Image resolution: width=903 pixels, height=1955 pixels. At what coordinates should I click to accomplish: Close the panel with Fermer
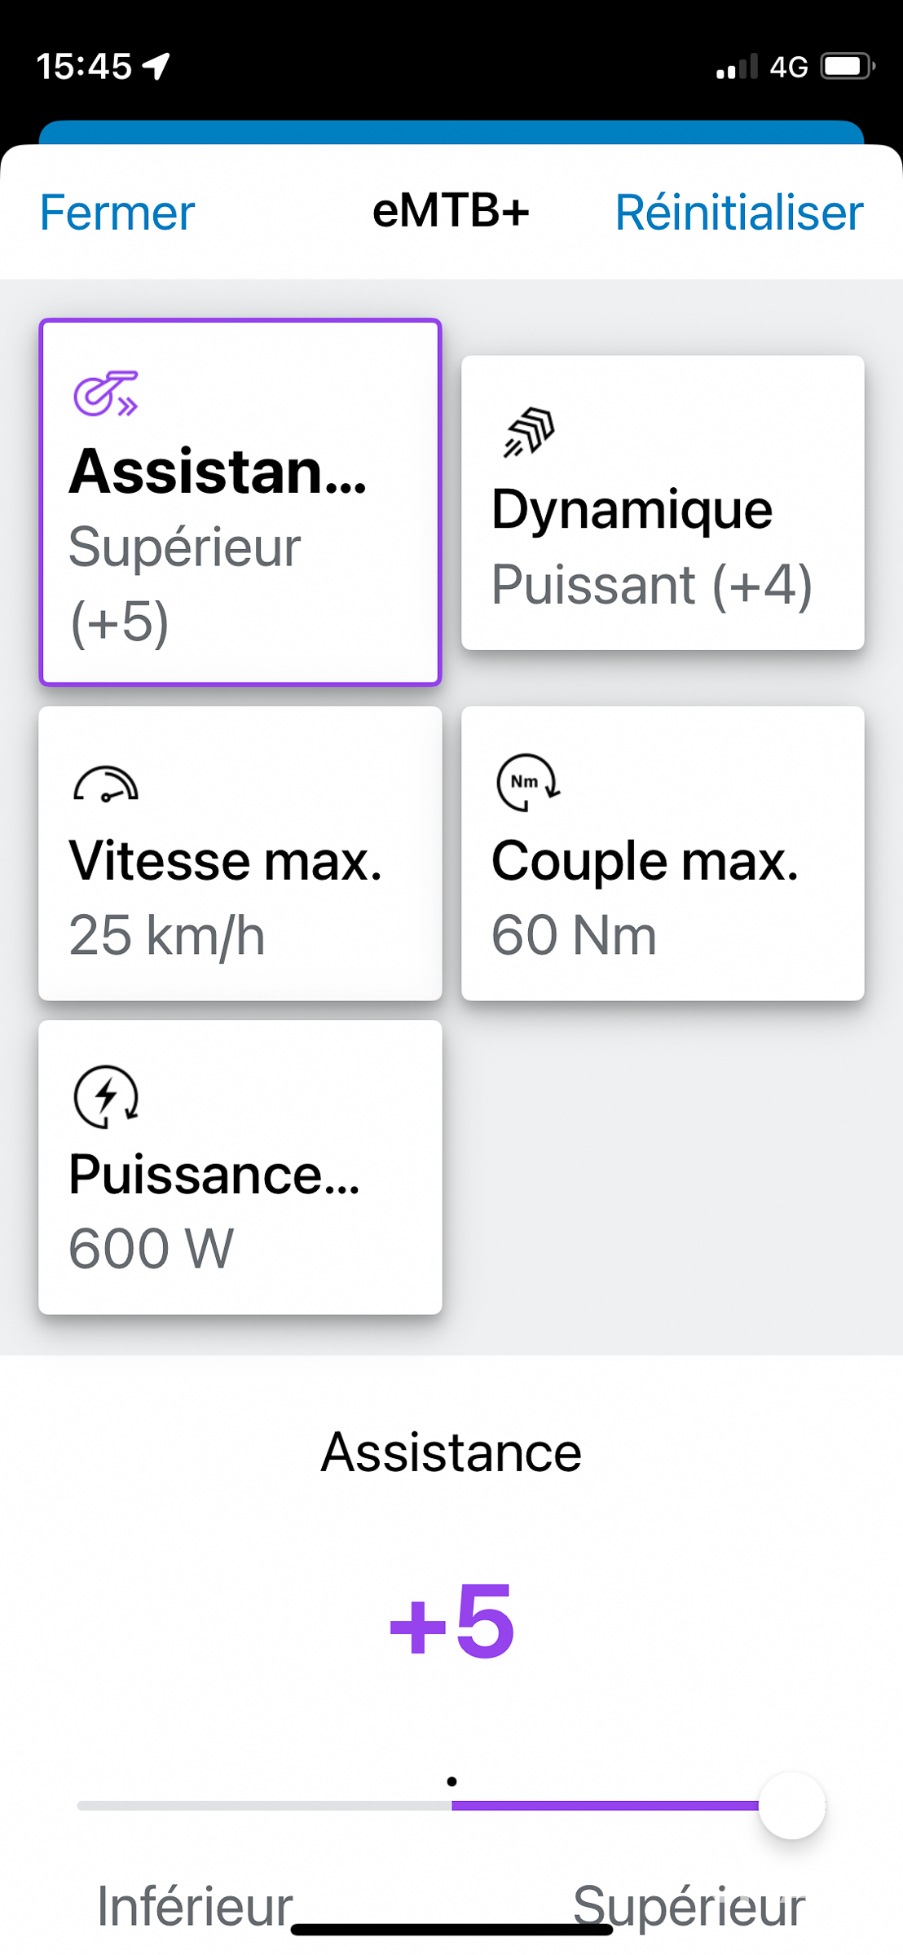(117, 213)
